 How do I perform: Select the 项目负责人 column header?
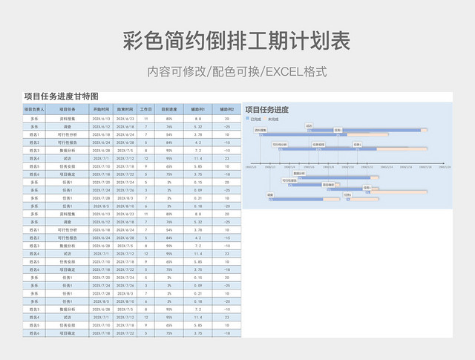[34, 109]
